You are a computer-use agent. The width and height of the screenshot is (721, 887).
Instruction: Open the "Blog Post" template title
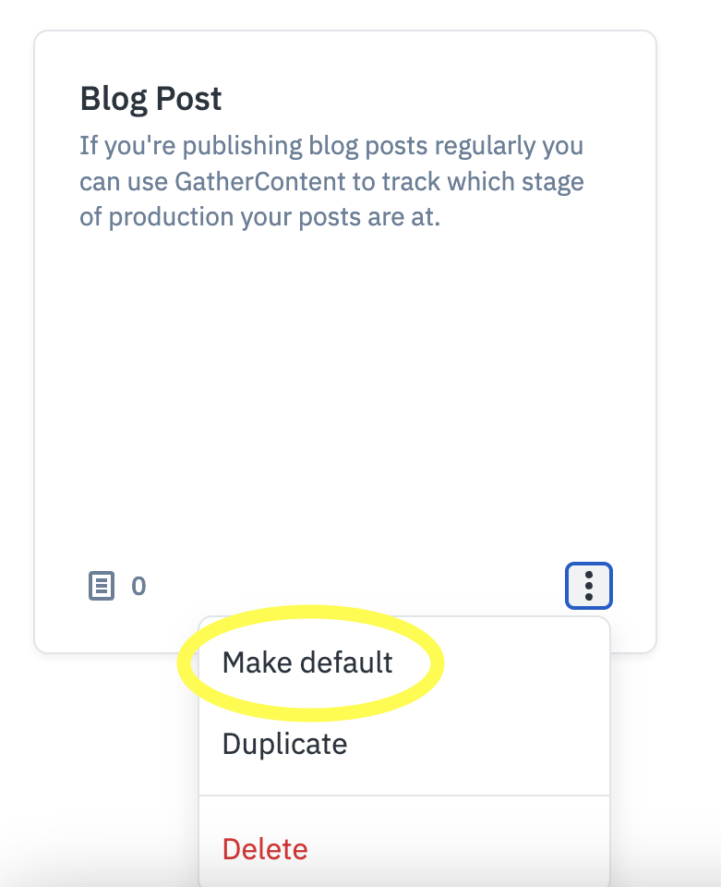click(x=150, y=98)
